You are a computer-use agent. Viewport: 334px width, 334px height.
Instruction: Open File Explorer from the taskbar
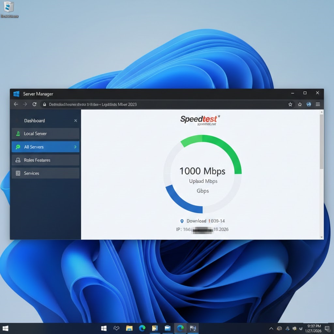129,328
